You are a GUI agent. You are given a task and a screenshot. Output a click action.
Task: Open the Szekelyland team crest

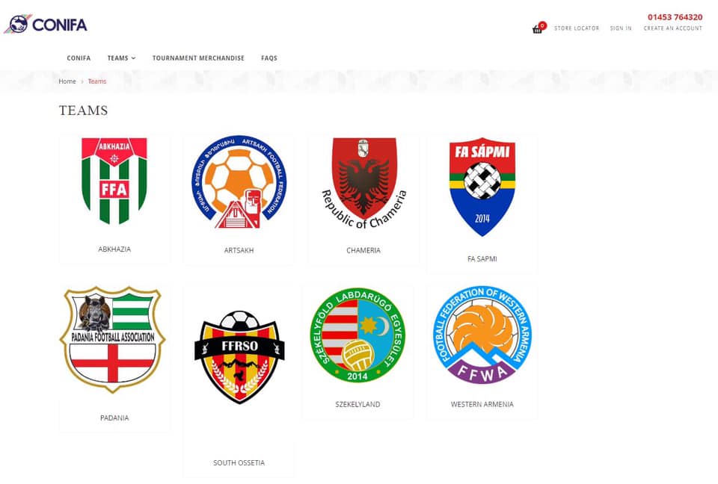pyautogui.click(x=358, y=335)
